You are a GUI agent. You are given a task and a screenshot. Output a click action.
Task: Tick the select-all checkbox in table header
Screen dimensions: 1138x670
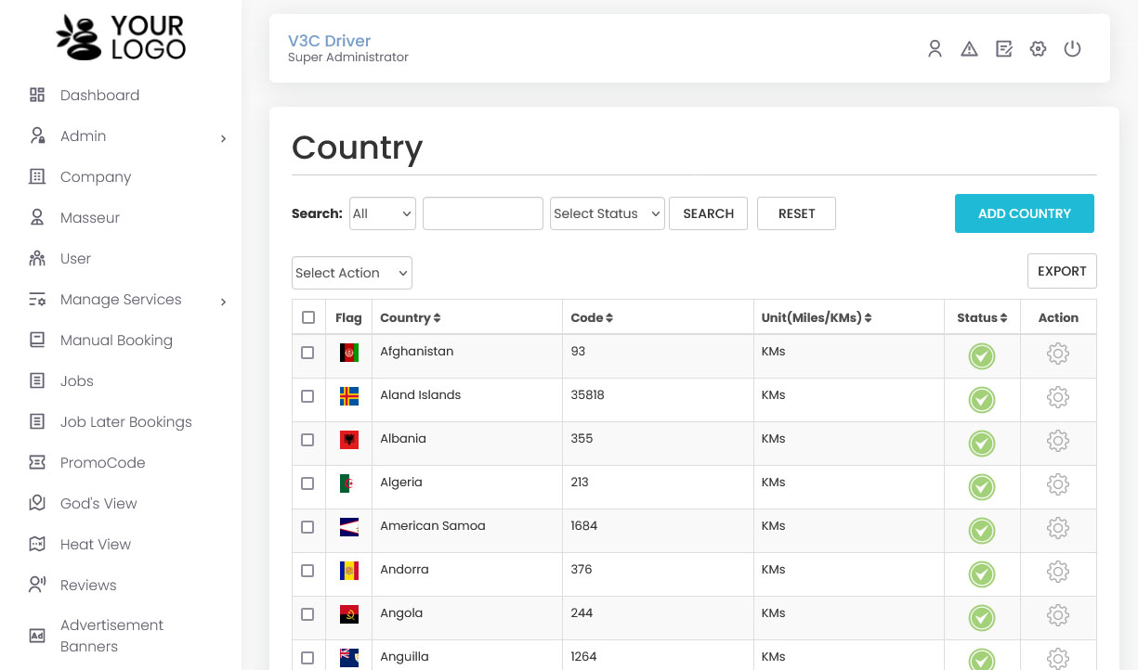click(x=308, y=317)
